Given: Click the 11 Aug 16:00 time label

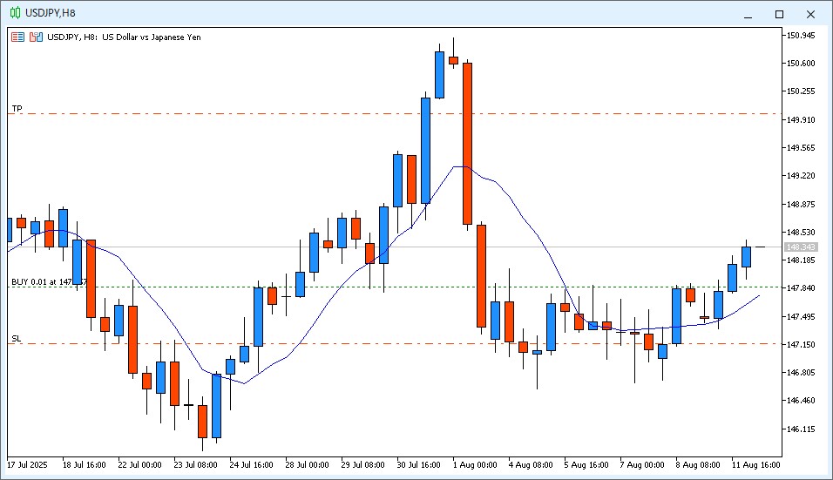Looking at the screenshot, I should (756, 464).
